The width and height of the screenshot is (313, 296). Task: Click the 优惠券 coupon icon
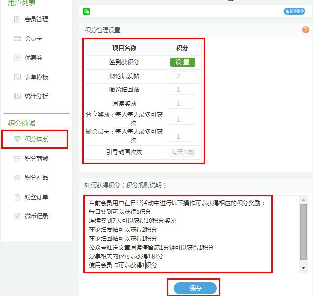tap(17, 58)
